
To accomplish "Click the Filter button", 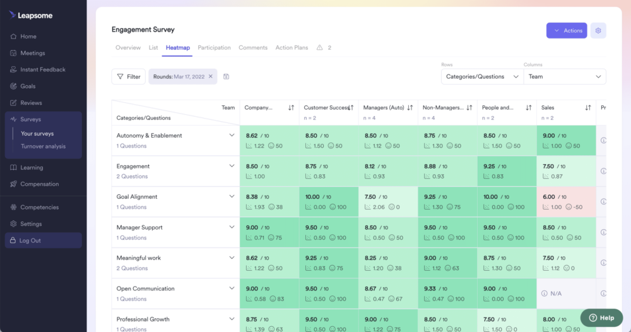I will point(128,76).
